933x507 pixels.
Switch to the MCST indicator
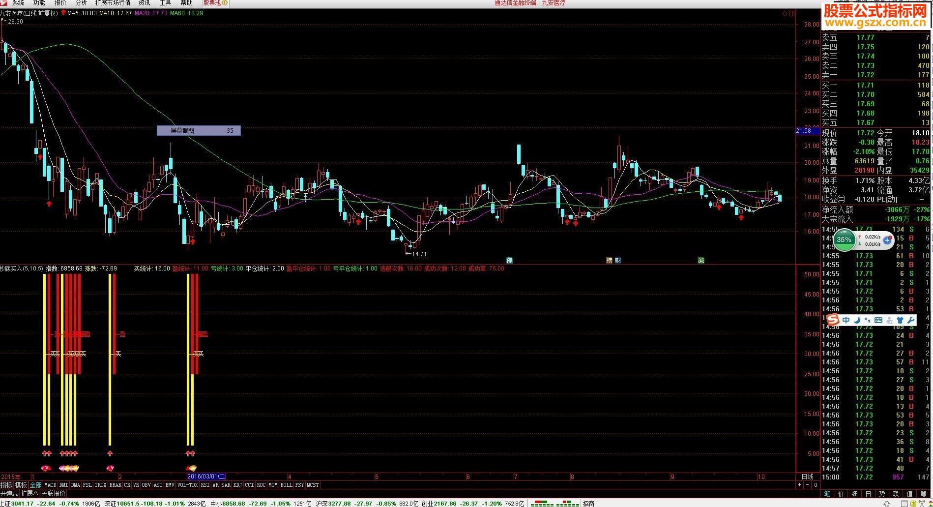pos(313,485)
